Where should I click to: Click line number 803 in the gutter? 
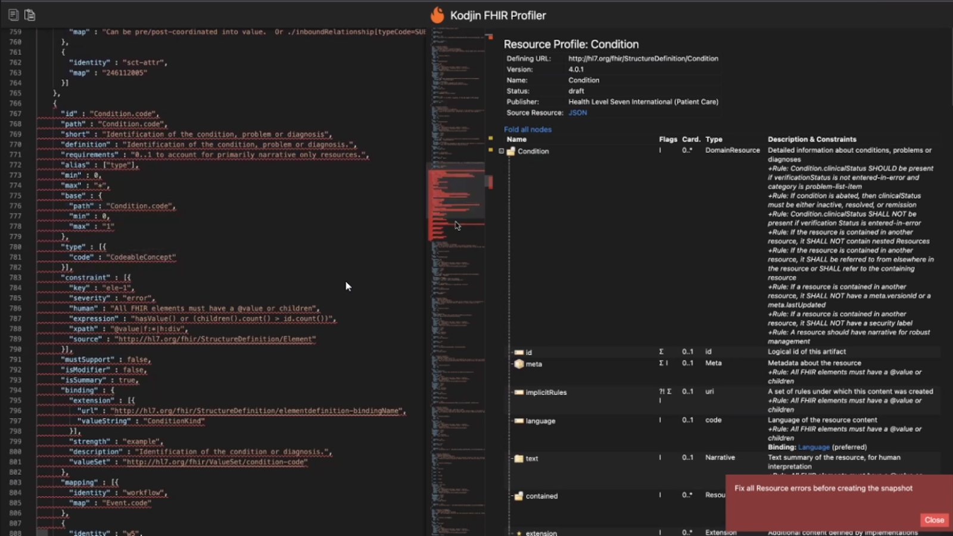coord(15,482)
